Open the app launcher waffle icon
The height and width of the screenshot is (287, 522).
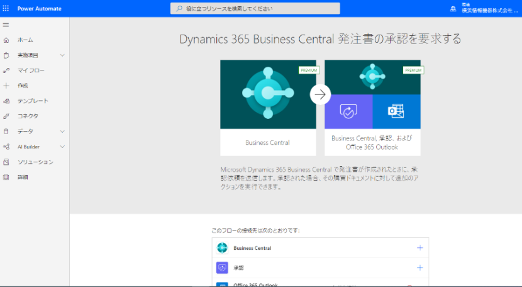coord(6,8)
